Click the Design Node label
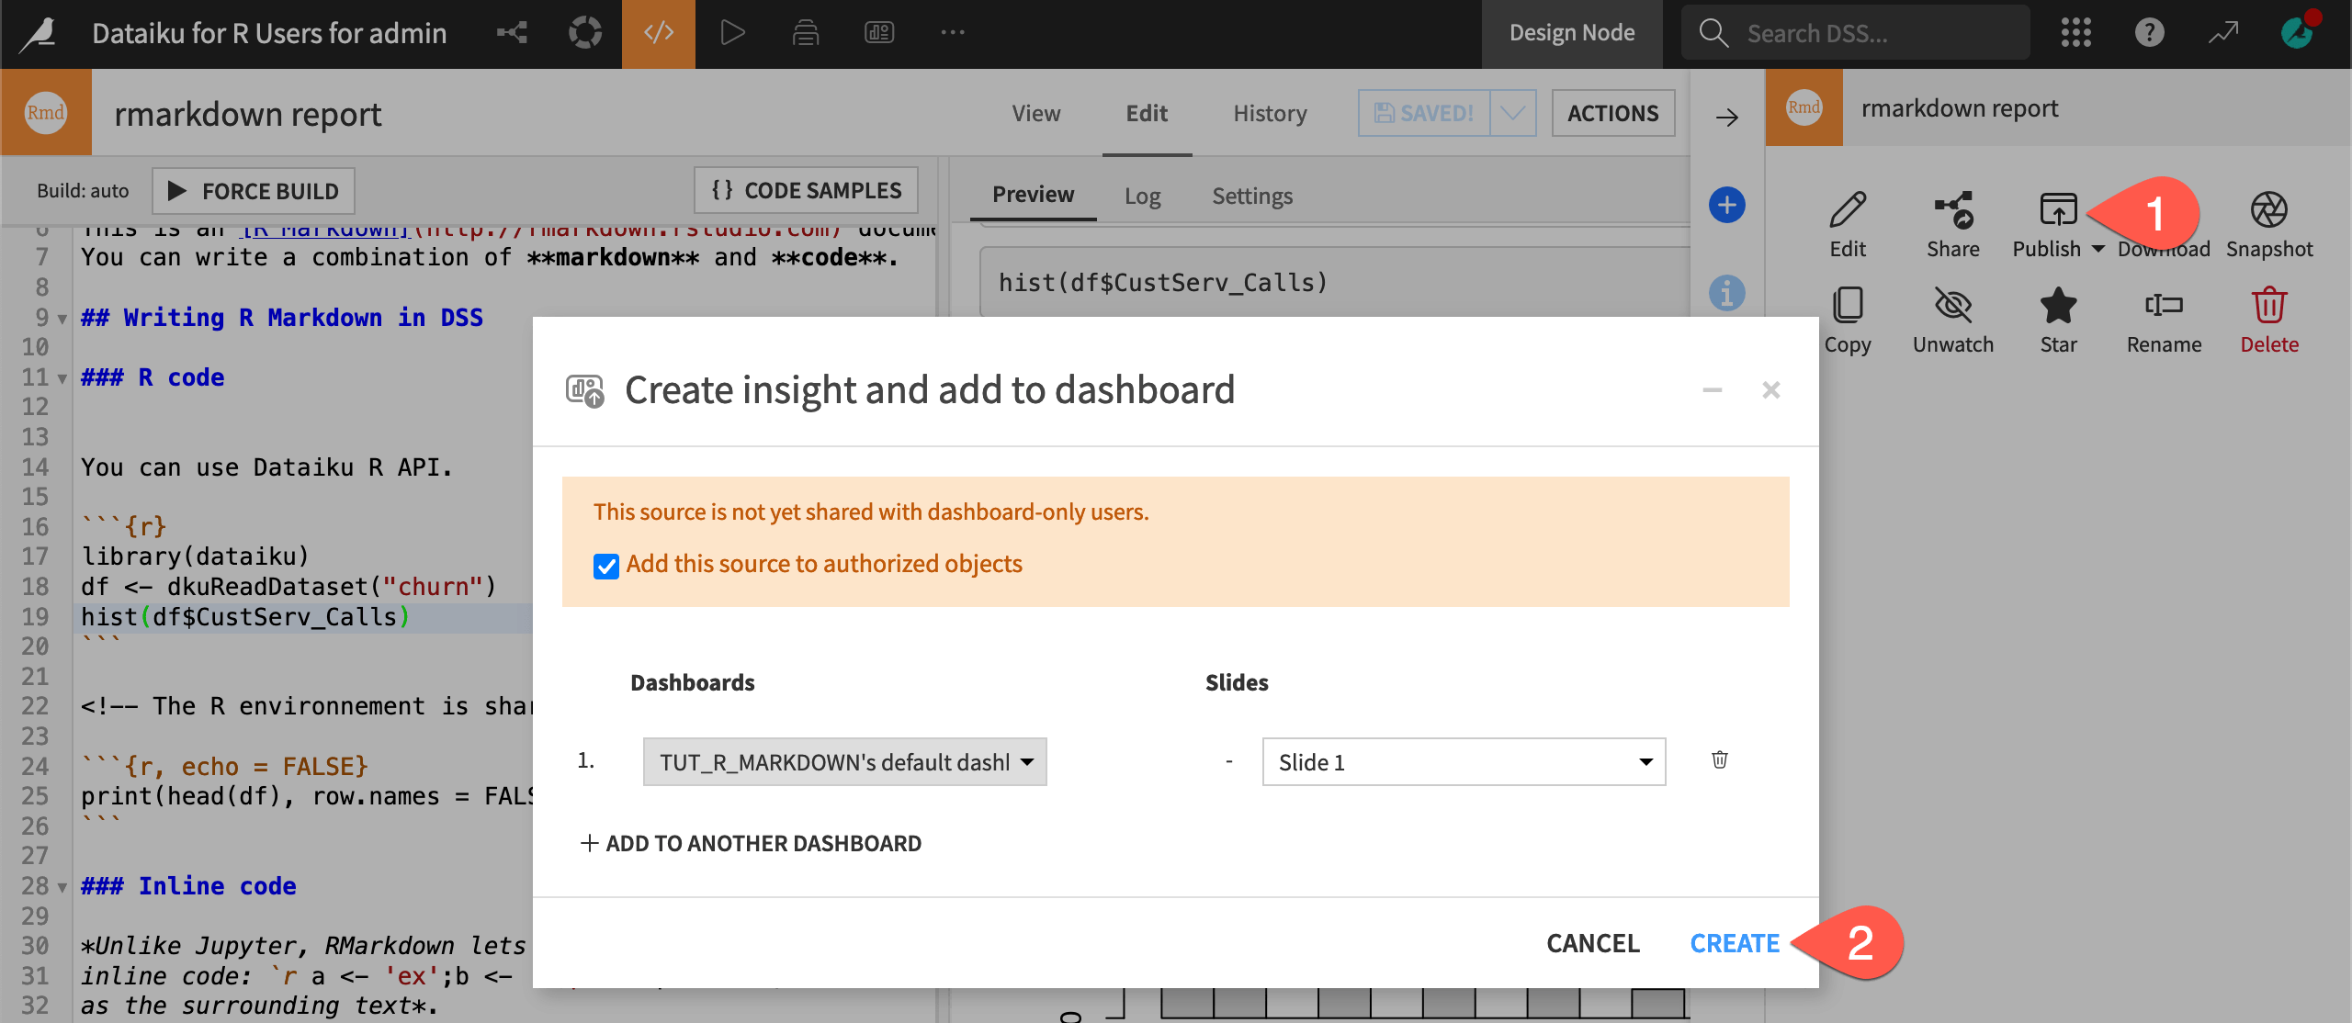2352x1023 pixels. click(x=1572, y=33)
